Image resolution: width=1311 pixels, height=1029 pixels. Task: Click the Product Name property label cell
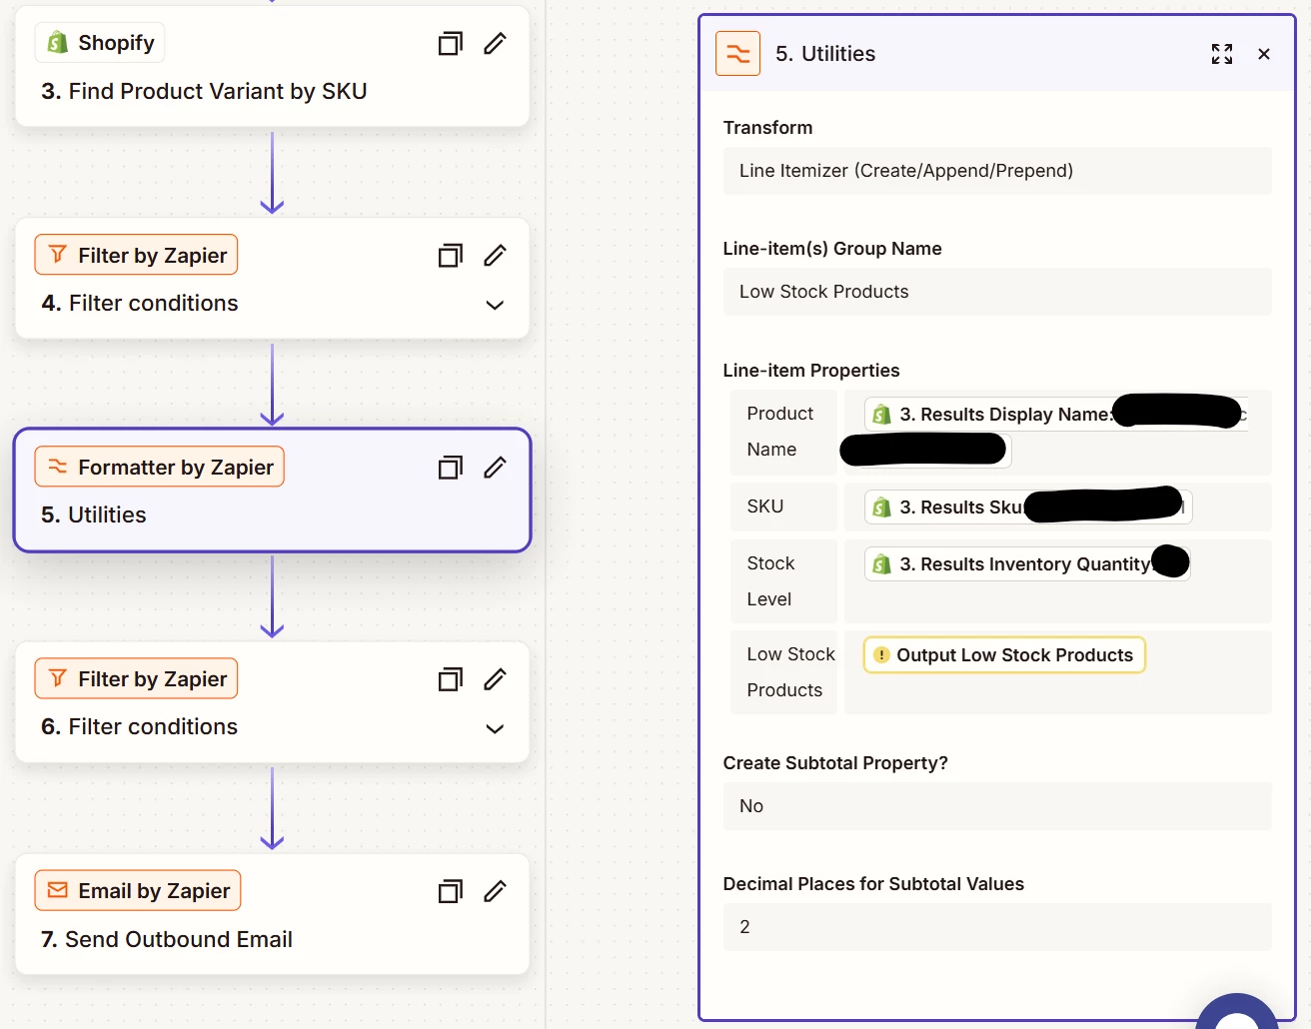coord(783,432)
